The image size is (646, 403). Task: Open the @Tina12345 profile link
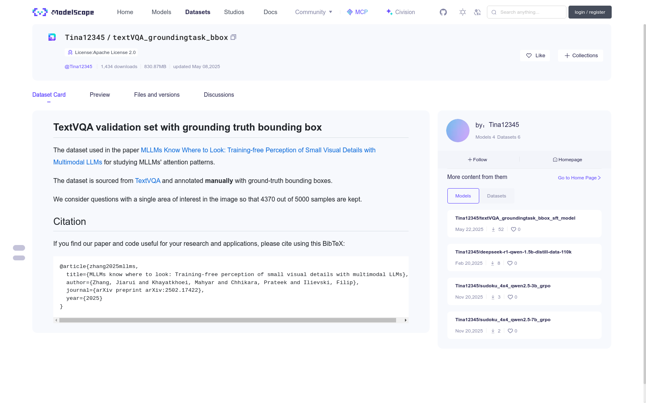point(78,66)
